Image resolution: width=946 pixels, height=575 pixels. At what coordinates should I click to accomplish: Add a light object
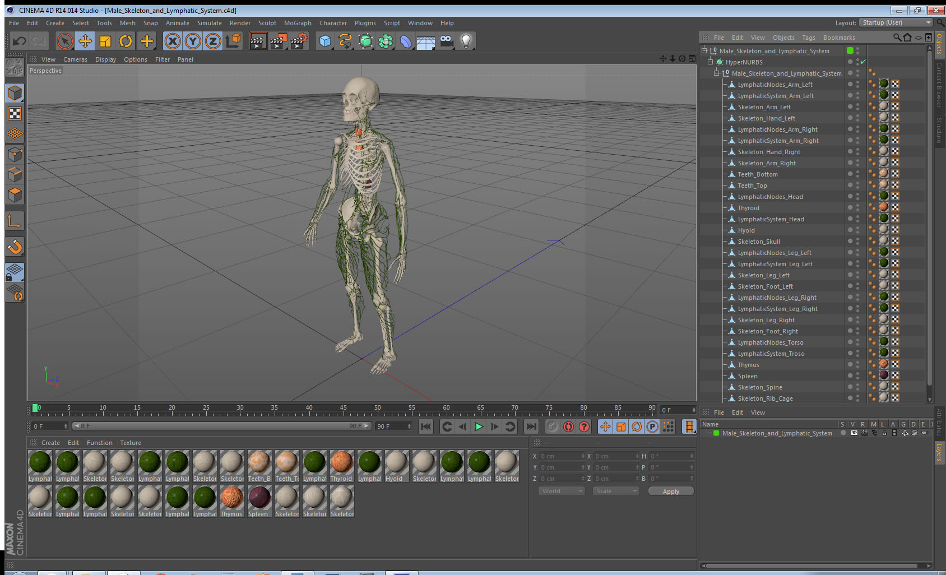(466, 41)
